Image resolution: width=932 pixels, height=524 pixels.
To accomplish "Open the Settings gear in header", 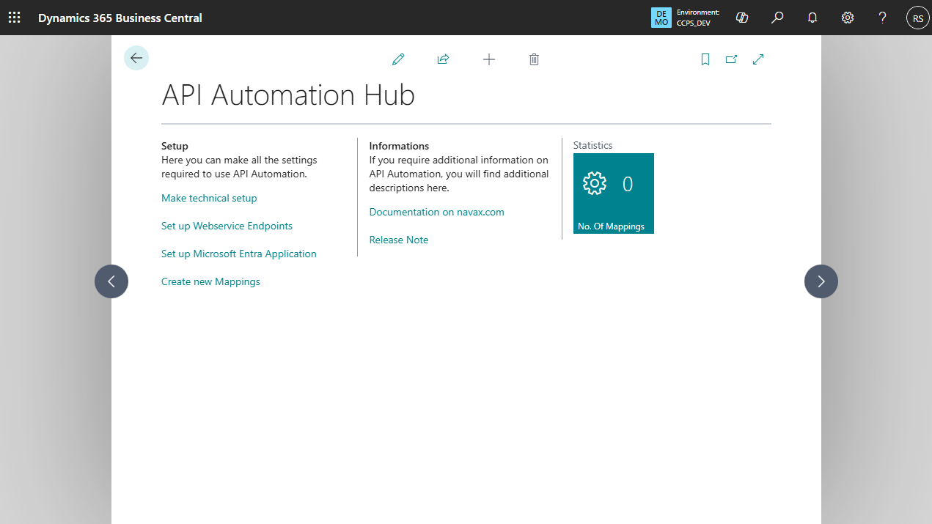I will click(x=848, y=18).
